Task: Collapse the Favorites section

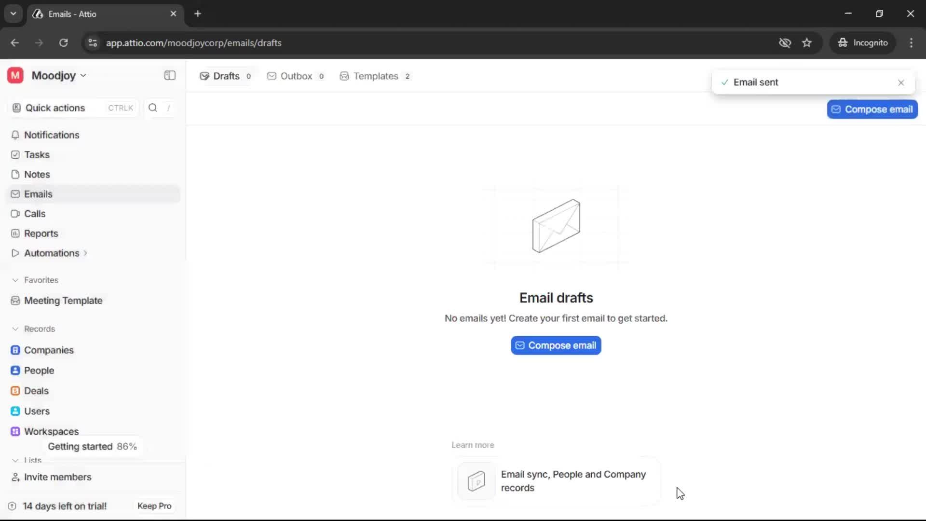Action: click(15, 280)
